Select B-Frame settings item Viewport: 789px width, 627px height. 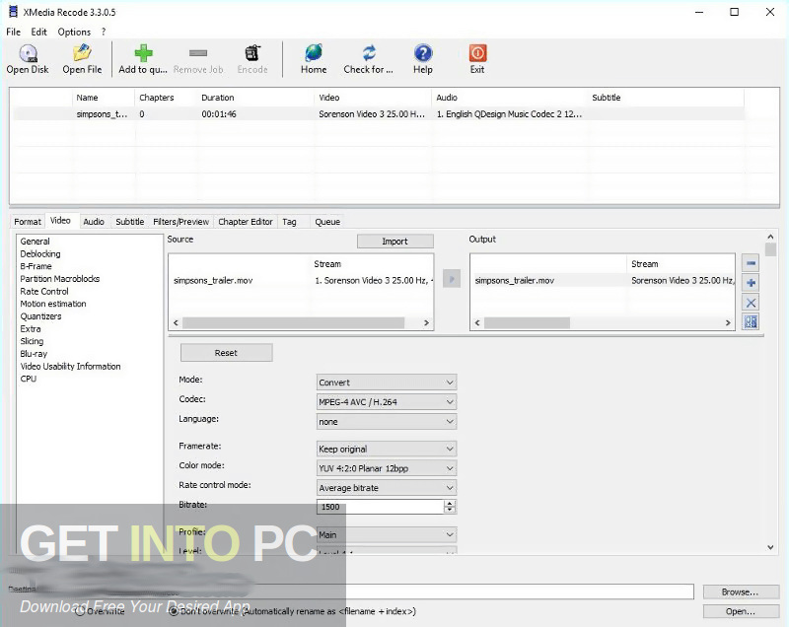click(x=36, y=266)
